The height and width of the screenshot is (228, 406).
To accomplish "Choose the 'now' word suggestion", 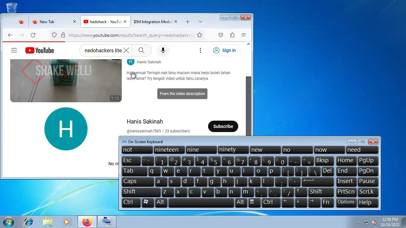I will coord(329,150).
